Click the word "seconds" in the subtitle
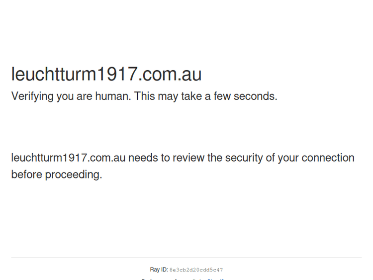Image resolution: width=373 pixels, height=280 pixels. [255, 96]
